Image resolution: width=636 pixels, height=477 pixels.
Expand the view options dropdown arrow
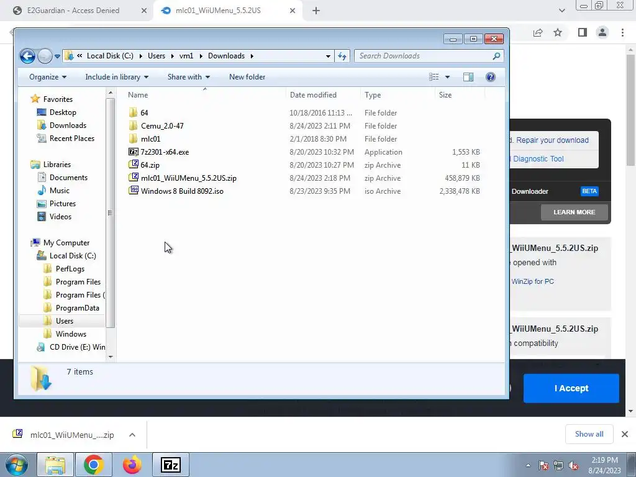447,77
